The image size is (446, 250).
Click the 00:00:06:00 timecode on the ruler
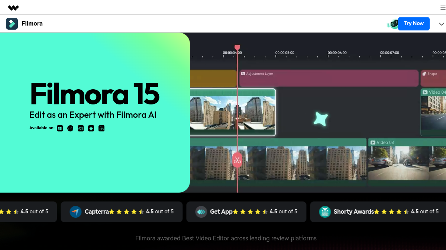[x=337, y=53]
